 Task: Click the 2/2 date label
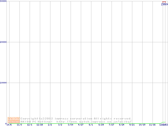pos(50,125)
